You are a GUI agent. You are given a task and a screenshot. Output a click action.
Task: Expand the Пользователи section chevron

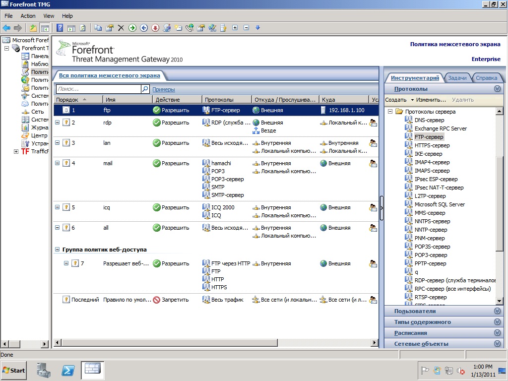(497, 311)
